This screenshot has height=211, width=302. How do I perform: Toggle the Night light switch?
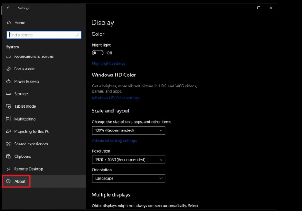[98, 53]
